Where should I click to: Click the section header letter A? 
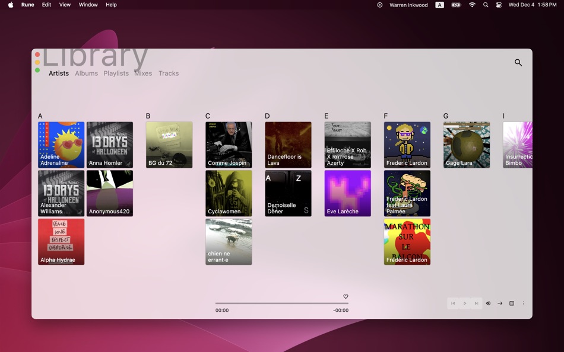tap(40, 116)
